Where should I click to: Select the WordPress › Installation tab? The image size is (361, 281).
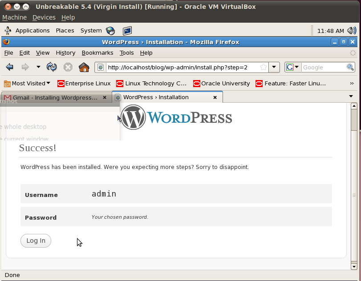point(167,97)
